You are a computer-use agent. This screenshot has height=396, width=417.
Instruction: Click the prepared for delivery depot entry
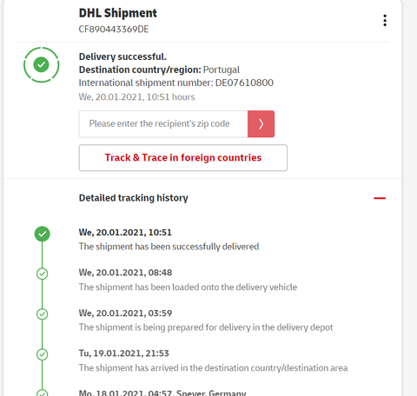[x=206, y=320]
